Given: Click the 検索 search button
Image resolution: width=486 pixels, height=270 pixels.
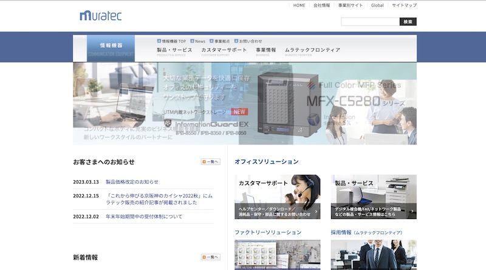Looking at the screenshot, I should [x=408, y=22].
